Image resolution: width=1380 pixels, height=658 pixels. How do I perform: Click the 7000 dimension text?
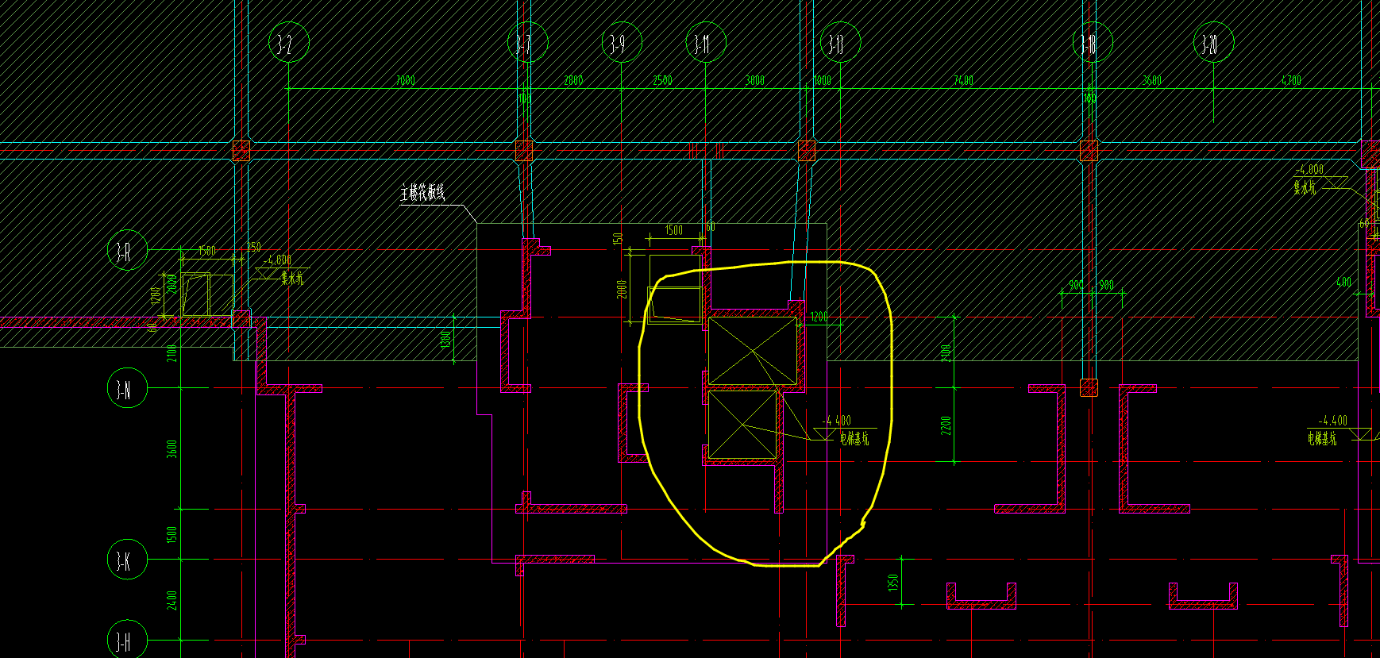pos(405,80)
